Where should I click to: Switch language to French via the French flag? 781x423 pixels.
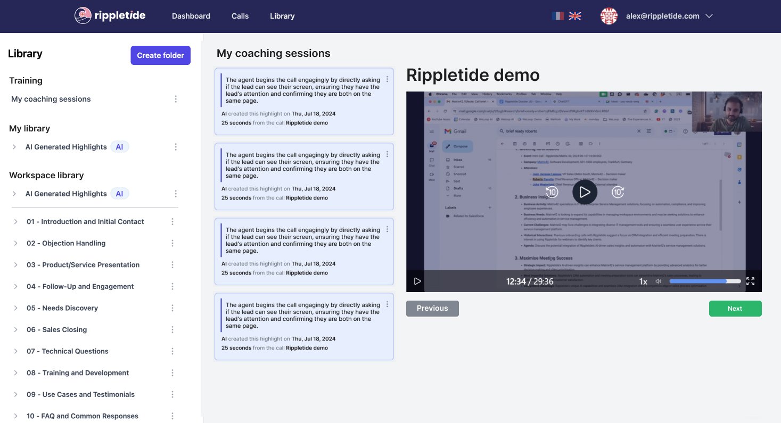pyautogui.click(x=558, y=16)
